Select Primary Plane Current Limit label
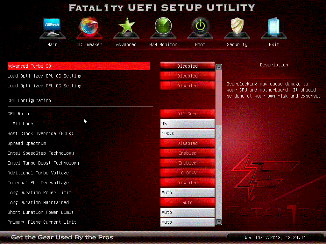The height and width of the screenshot is (244, 326). (x=42, y=222)
